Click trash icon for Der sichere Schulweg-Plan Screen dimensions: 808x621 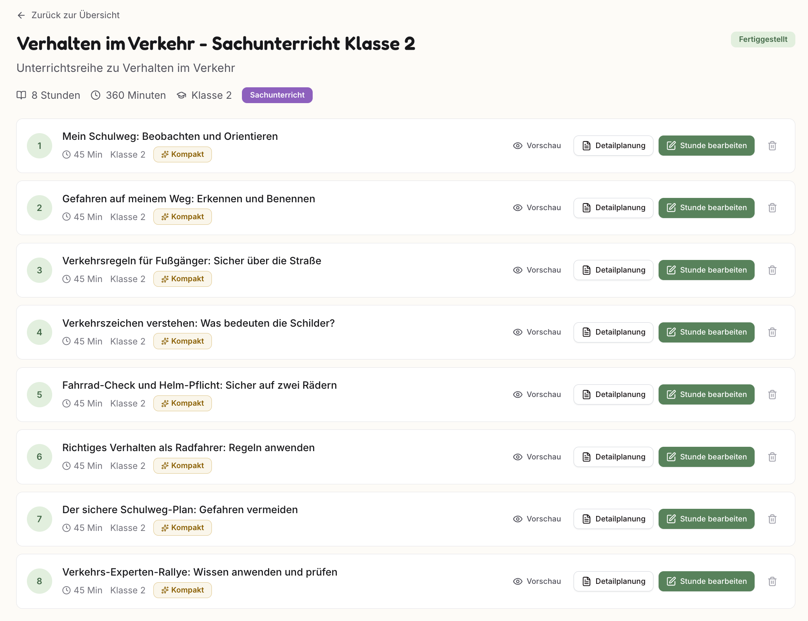pyautogui.click(x=772, y=519)
